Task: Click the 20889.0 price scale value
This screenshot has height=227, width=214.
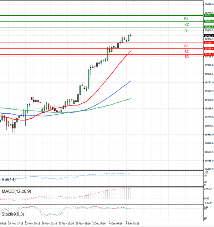Action: tap(209, 4)
